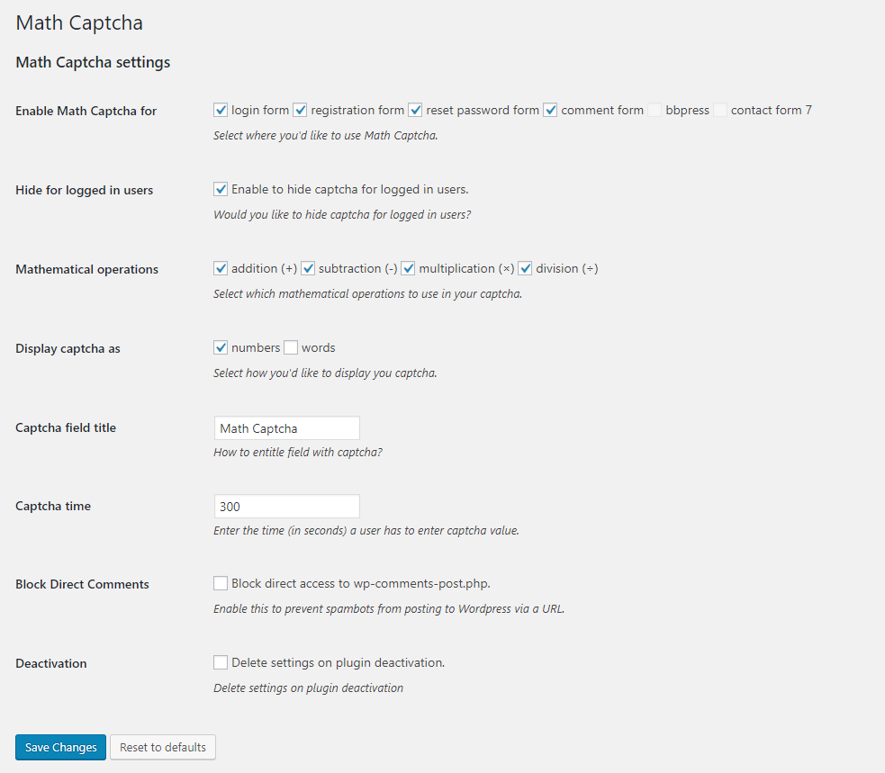Uncheck the login form checkbox
Image resolution: width=885 pixels, height=773 pixels.
221,110
